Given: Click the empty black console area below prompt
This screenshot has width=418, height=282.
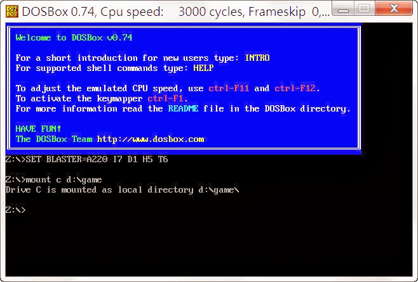Looking at the screenshot, I should point(209,246).
